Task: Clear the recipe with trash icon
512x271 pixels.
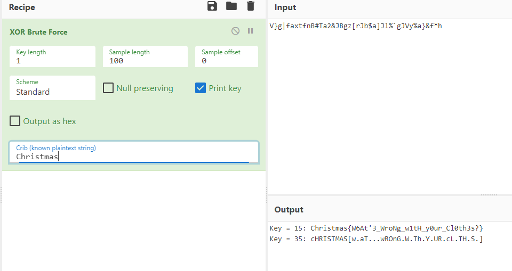Action: pyautogui.click(x=251, y=6)
